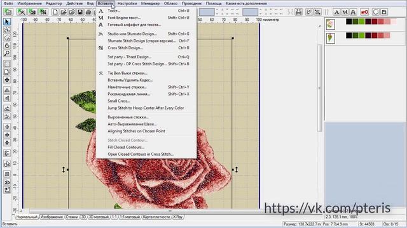Switch to the Стежки view tab
The width and height of the screenshot is (407, 228).
pyautogui.click(x=72, y=217)
